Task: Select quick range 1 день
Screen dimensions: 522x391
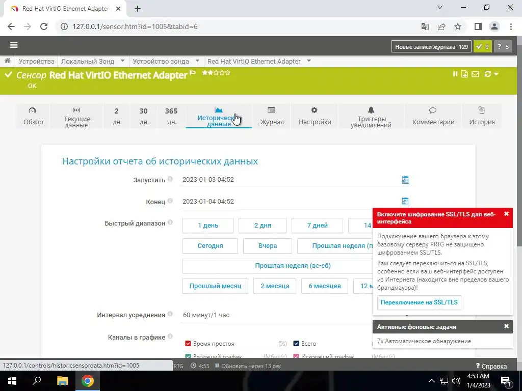Action: [x=208, y=226]
